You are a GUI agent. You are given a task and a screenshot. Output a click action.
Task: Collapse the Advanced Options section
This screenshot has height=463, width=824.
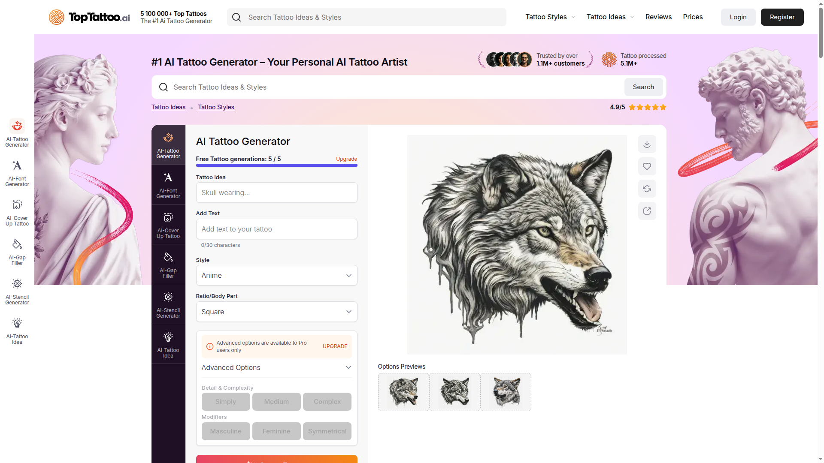click(x=276, y=367)
